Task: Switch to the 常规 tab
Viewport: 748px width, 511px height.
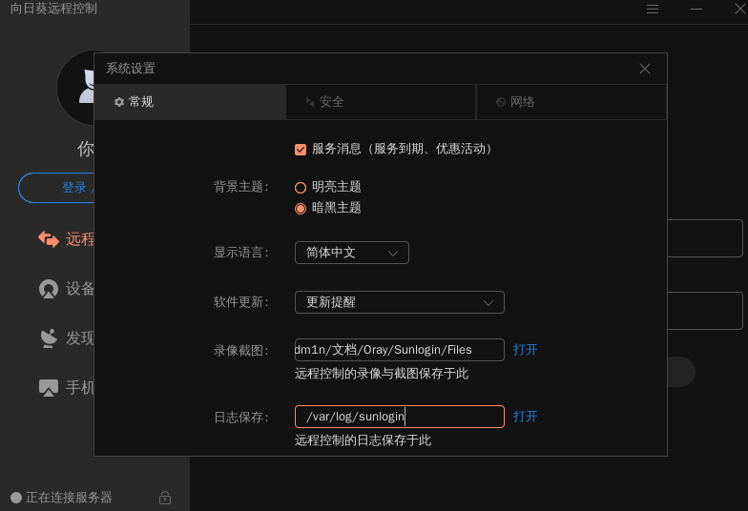Action: point(190,102)
